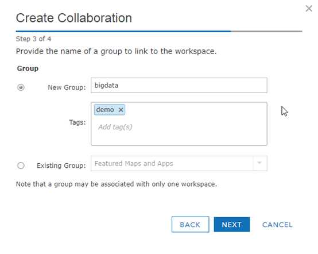Click the Existing Group label

[61, 166]
